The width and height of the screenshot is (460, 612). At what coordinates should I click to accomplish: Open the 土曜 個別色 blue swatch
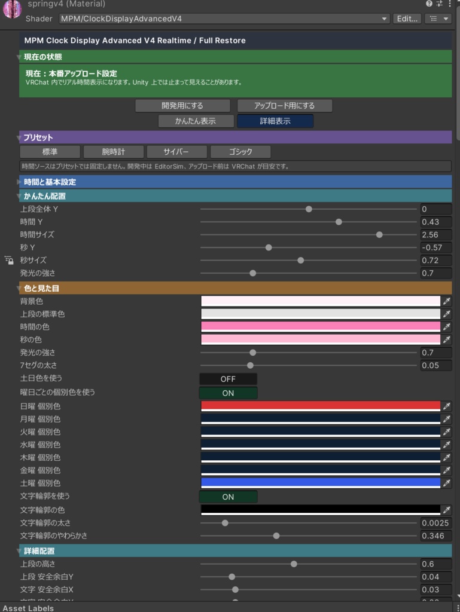[x=321, y=483]
